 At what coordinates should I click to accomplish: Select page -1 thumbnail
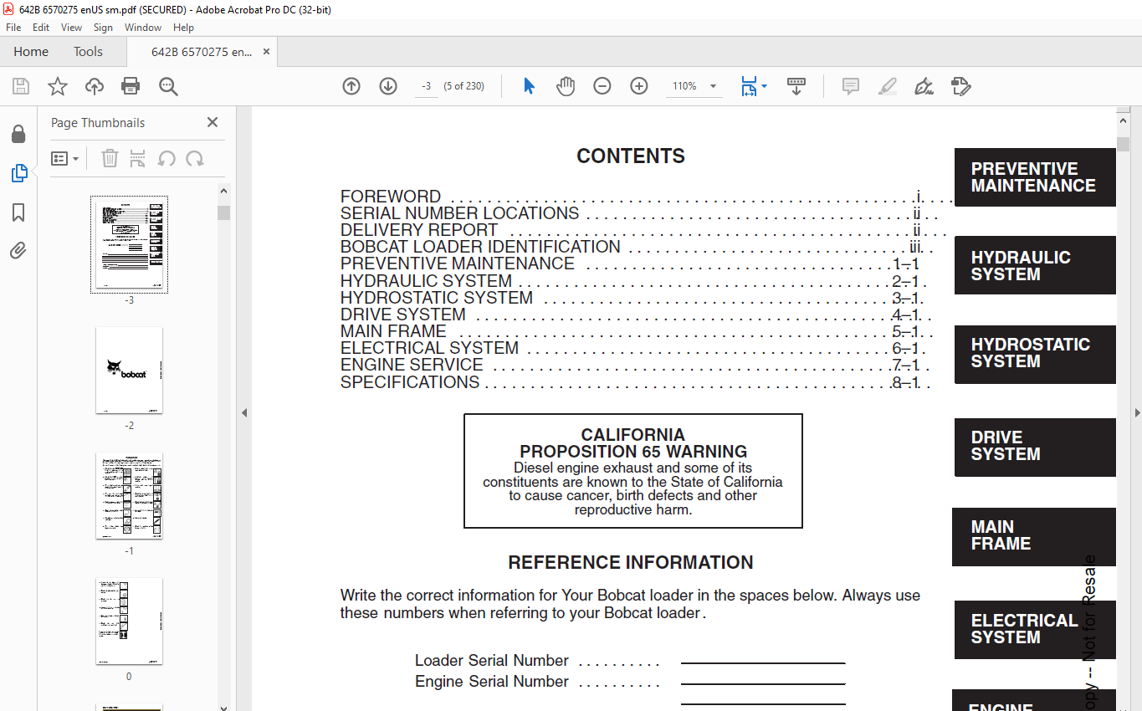129,496
